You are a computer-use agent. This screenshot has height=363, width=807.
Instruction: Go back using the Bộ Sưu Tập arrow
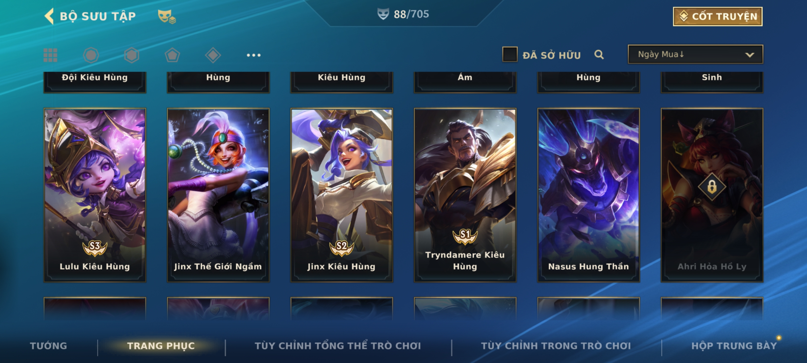49,16
